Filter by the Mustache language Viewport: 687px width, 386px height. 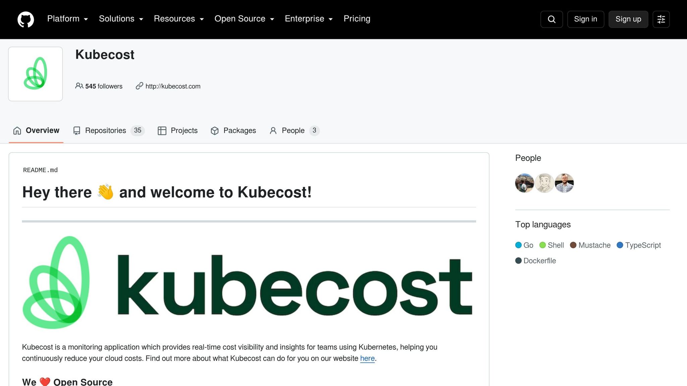[590, 245]
